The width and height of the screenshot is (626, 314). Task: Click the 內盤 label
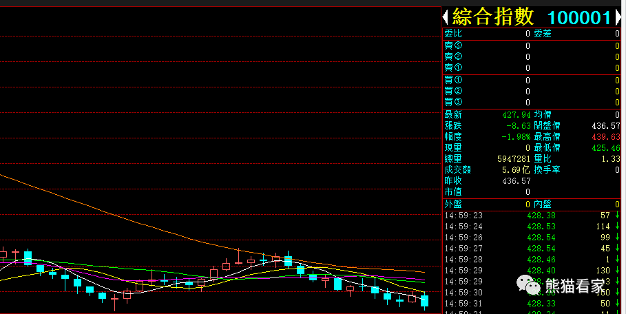coord(543,205)
